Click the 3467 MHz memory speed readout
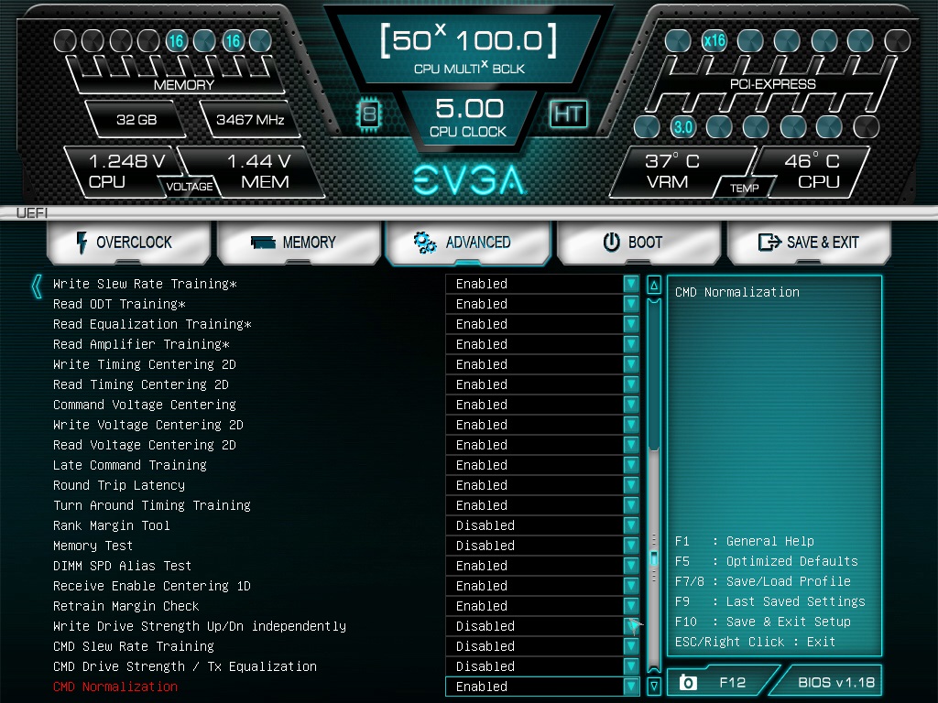This screenshot has width=938, height=703. [250, 120]
